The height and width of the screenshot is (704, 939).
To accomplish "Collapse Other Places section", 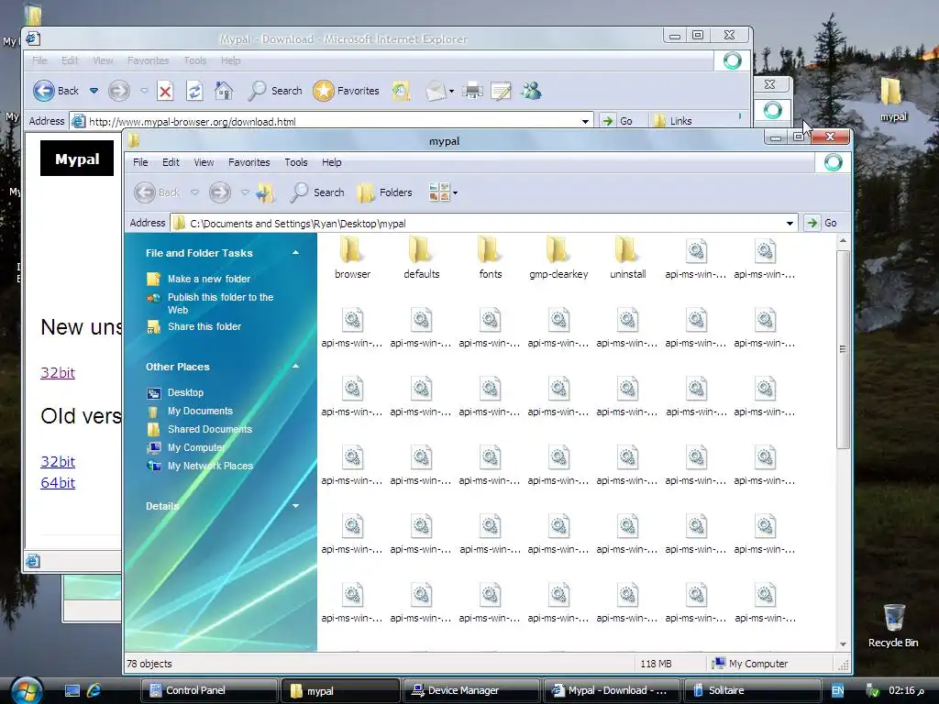I will click(295, 367).
